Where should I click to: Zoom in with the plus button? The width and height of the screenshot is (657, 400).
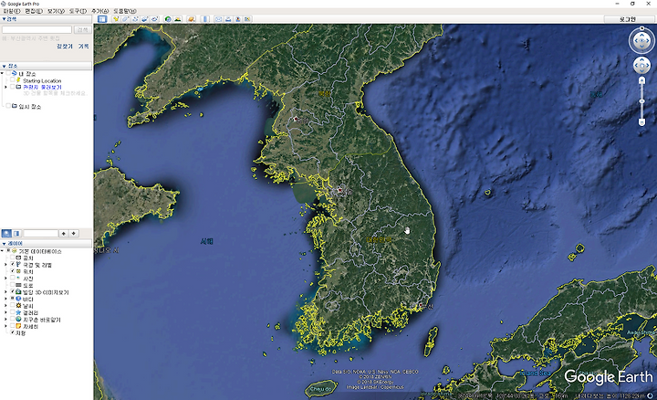[641, 79]
